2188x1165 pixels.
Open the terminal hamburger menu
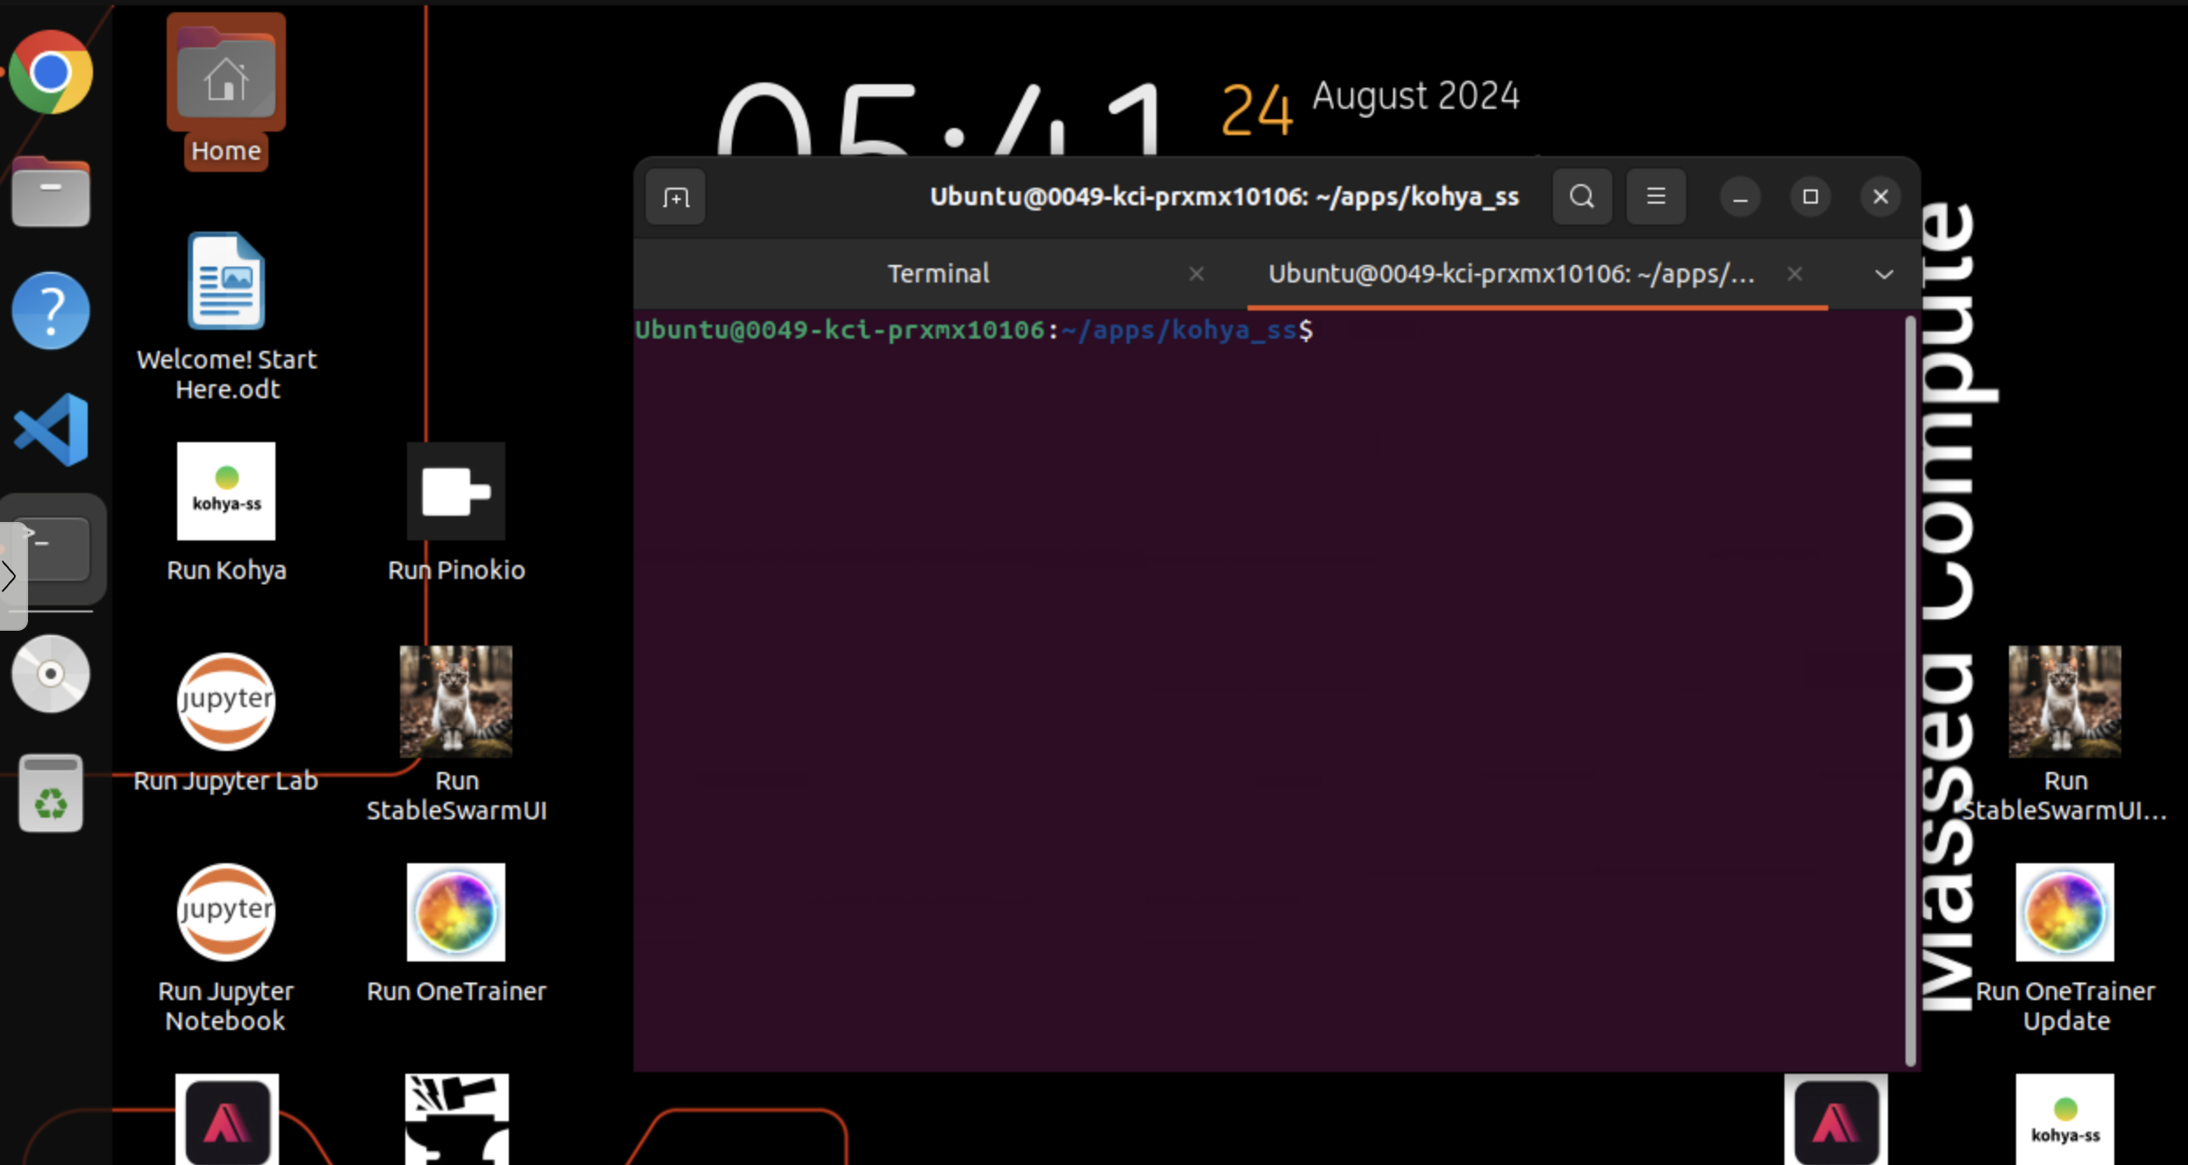(1656, 197)
